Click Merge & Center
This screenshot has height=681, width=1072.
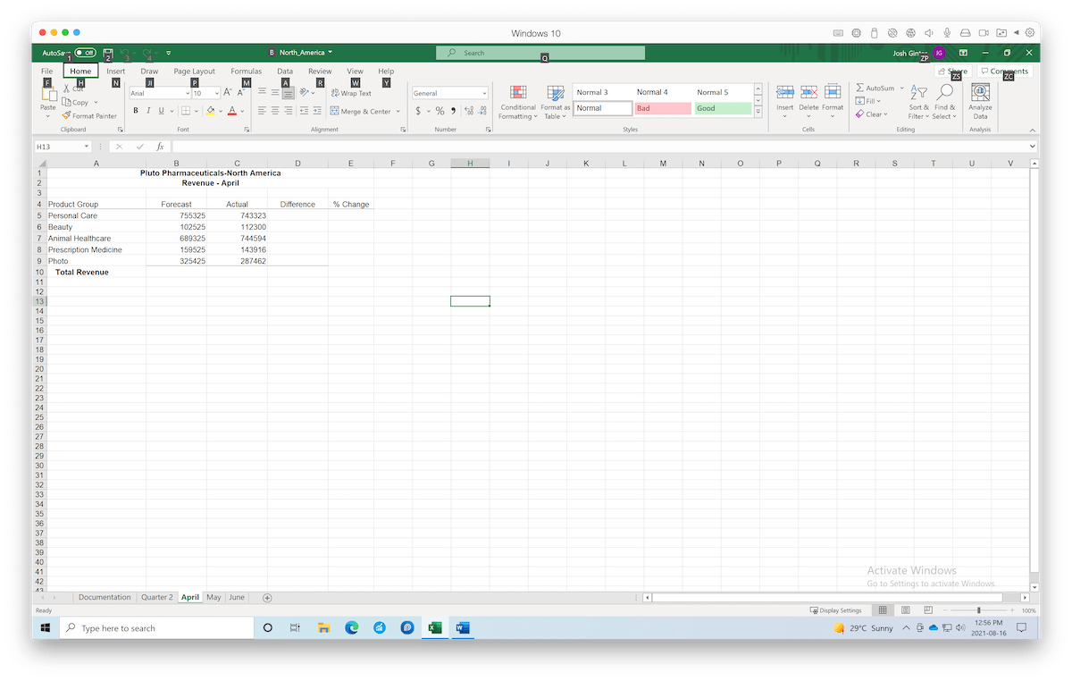[361, 112]
